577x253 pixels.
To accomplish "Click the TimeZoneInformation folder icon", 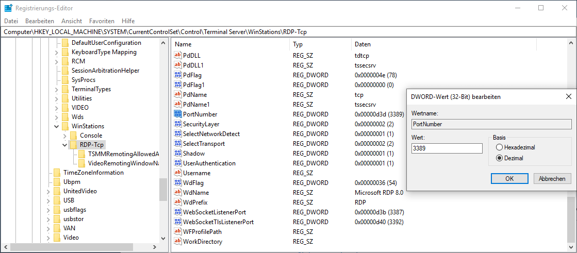I will 57,173.
